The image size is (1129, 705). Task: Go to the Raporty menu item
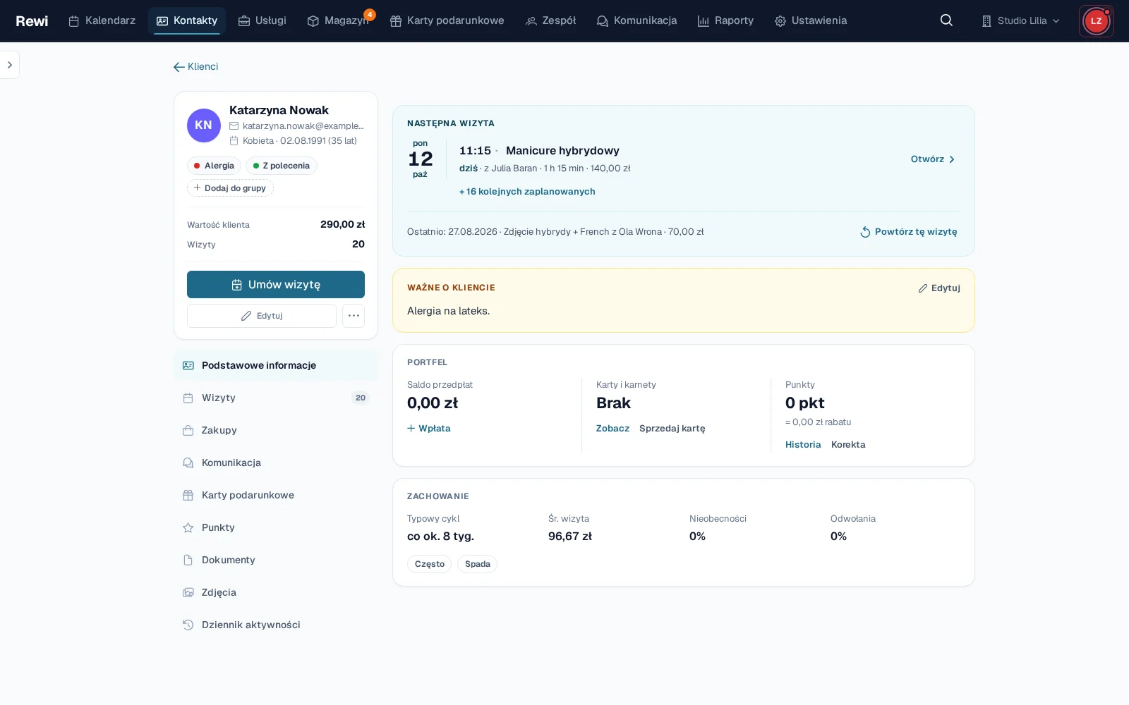click(x=725, y=20)
